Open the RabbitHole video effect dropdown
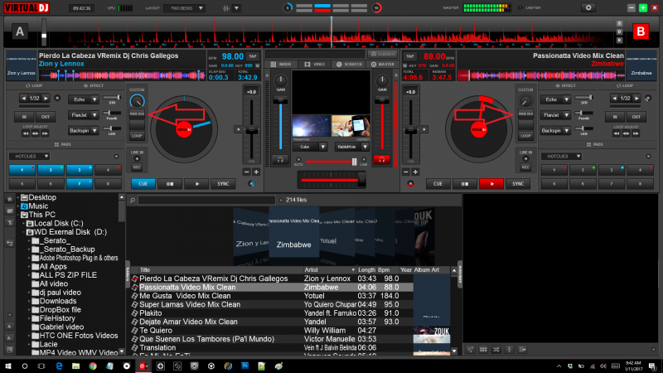Screen dimensions: 663x373 click(x=352, y=147)
